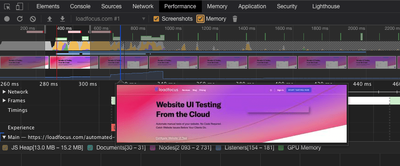
Task: Switch to the Network tab
Action: (143, 6)
